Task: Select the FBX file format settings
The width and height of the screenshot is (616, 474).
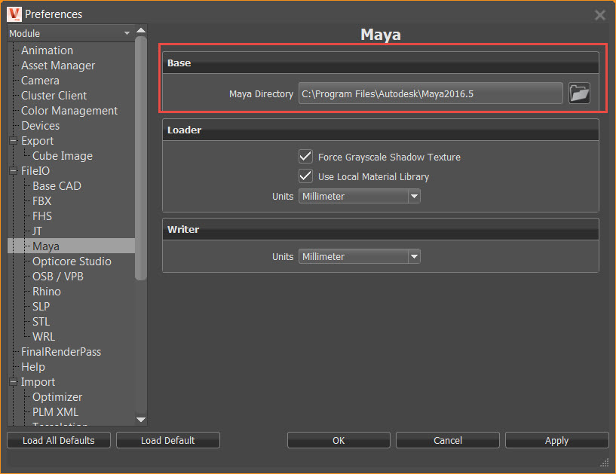Action: [x=41, y=200]
